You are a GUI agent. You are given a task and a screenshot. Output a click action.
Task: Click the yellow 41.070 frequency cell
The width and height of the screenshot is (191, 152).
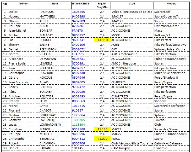click(x=102, y=139)
